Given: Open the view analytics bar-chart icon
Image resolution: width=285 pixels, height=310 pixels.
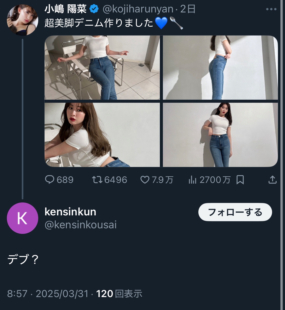Looking at the screenshot, I should (x=193, y=180).
